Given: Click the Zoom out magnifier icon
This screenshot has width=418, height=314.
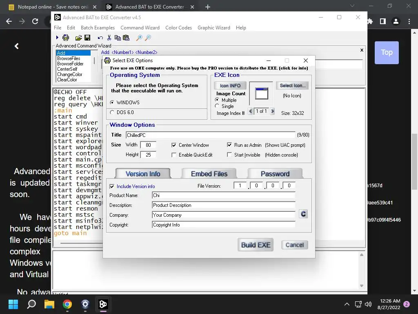Looking at the screenshot, I should (148, 38).
